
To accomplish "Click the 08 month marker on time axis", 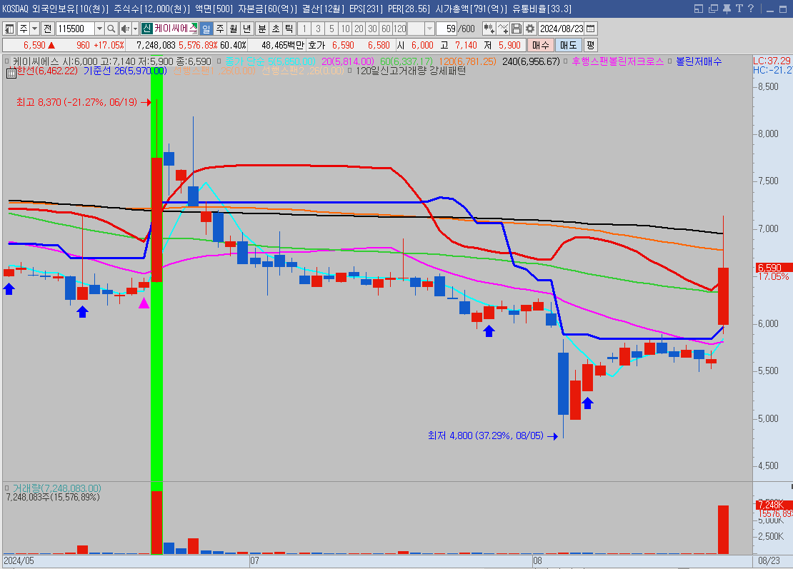I will (x=537, y=560).
